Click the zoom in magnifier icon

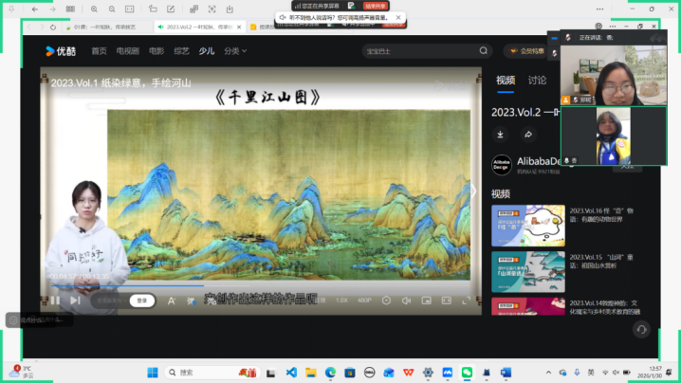click(94, 9)
